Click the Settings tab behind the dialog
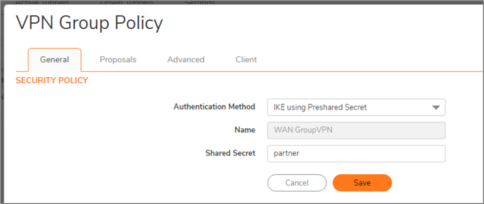The width and height of the screenshot is (484, 204). [x=200, y=2]
